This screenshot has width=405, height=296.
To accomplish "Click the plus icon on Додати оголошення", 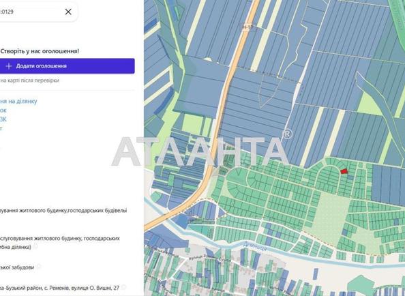I will click(9, 66).
